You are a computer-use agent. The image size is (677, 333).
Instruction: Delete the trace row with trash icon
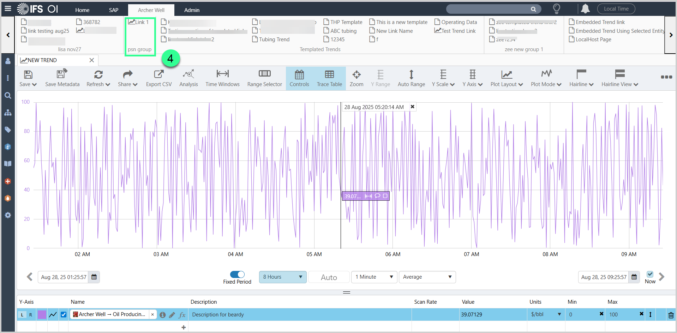[671, 315]
